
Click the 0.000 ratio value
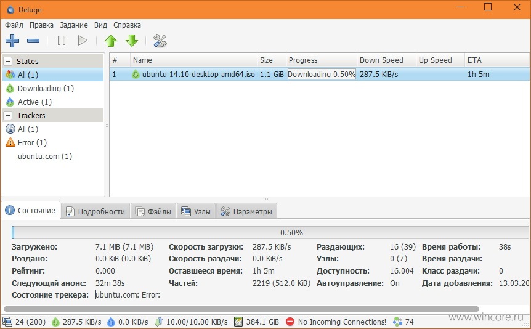(105, 271)
